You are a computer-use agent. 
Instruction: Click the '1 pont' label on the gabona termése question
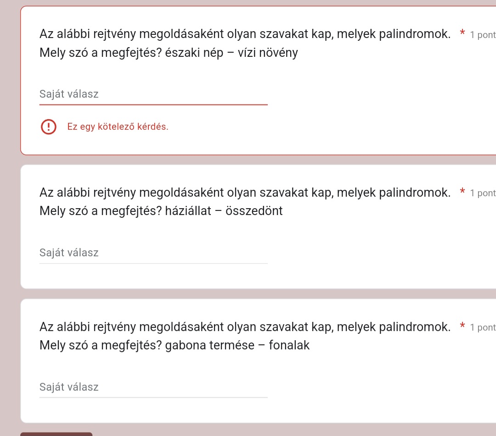483,327
